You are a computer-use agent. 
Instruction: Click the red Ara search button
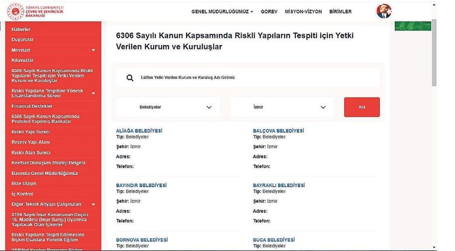click(x=362, y=107)
